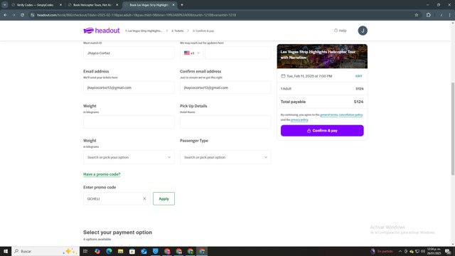Go to step 1 Las Vegas Strip Highlights
The width and height of the screenshot is (455, 256).
pos(144,31)
